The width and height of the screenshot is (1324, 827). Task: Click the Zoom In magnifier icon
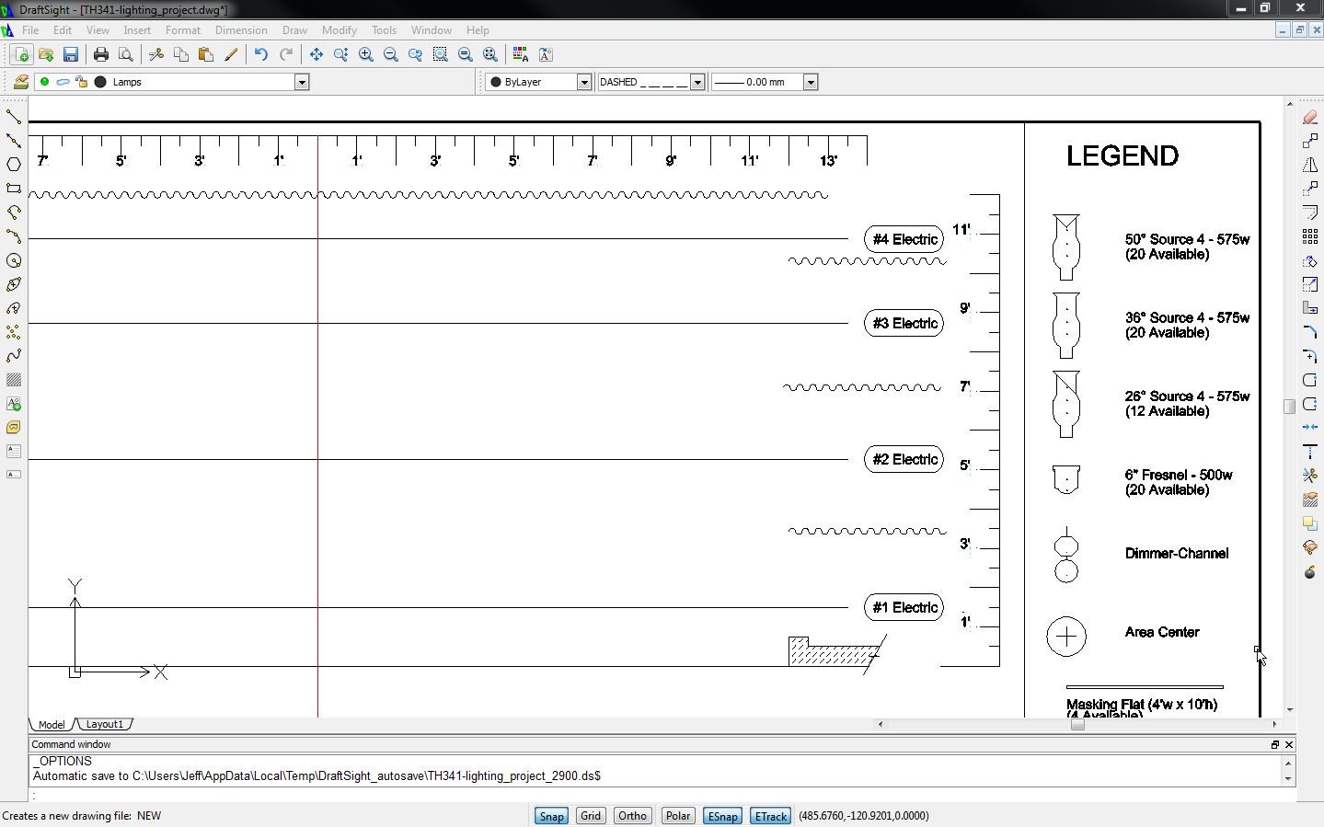click(x=366, y=55)
